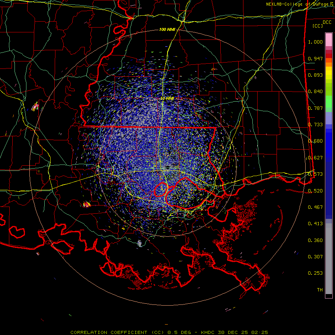Image resolution: width=335 pixels, height=335 pixels.
Task: Select the 0.627 legend value
Action: (315, 158)
